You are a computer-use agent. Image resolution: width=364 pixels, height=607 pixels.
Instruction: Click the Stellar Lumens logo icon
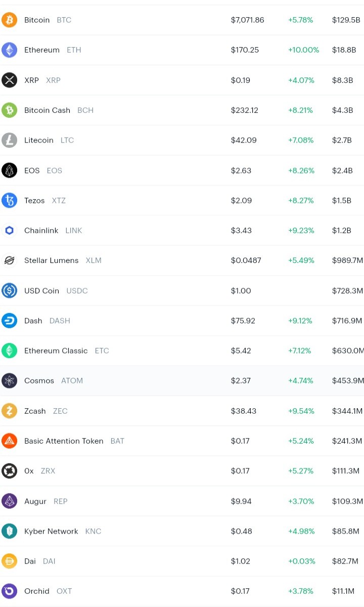[9, 261]
